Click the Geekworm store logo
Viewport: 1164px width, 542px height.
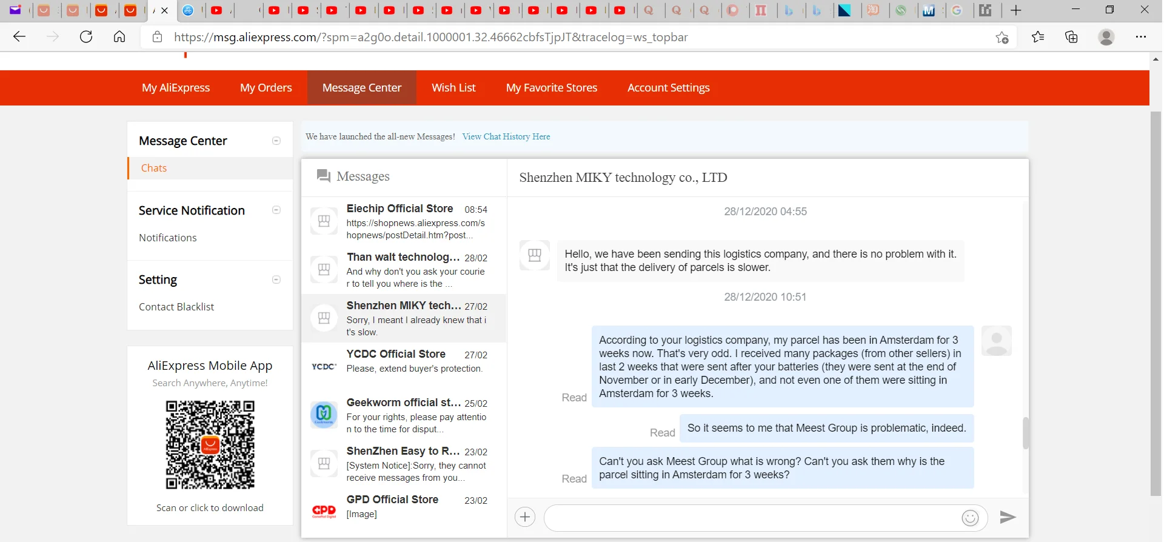click(324, 415)
